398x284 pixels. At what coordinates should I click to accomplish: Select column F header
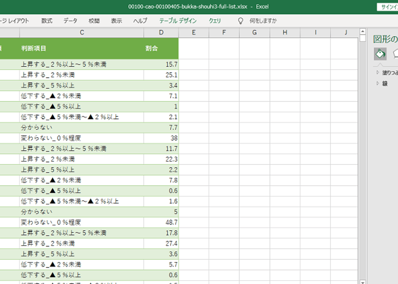coord(224,32)
